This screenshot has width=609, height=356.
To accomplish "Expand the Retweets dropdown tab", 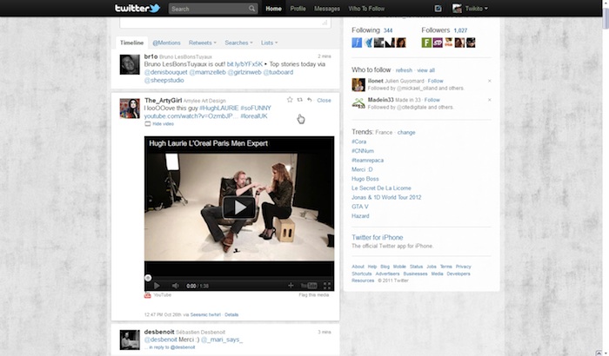I will coord(203,43).
